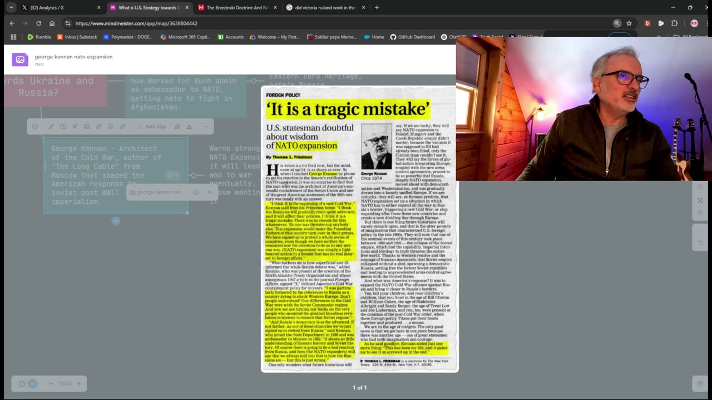Click the attachment paperclip icon

[x=98, y=127]
